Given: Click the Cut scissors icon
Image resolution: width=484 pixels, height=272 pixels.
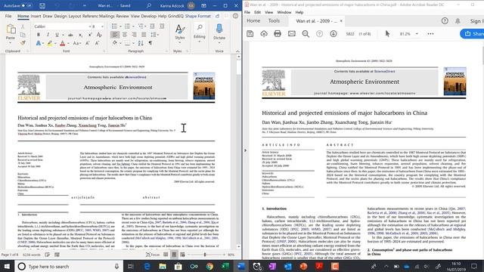Looking at the screenshot, I should [23, 27].
